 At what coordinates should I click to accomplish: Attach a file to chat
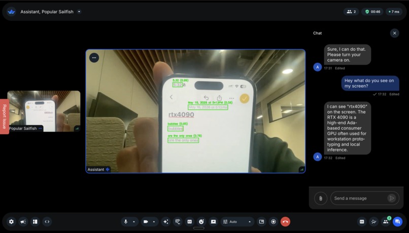[321, 199]
